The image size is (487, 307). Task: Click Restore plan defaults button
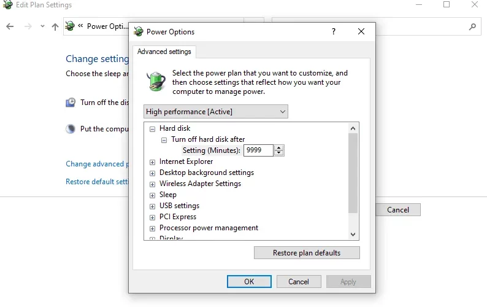pos(307,253)
